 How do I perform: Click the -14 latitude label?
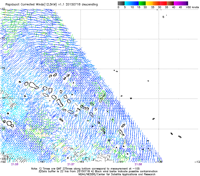2,68
